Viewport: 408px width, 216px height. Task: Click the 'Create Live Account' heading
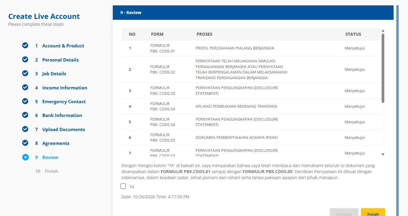pos(44,16)
